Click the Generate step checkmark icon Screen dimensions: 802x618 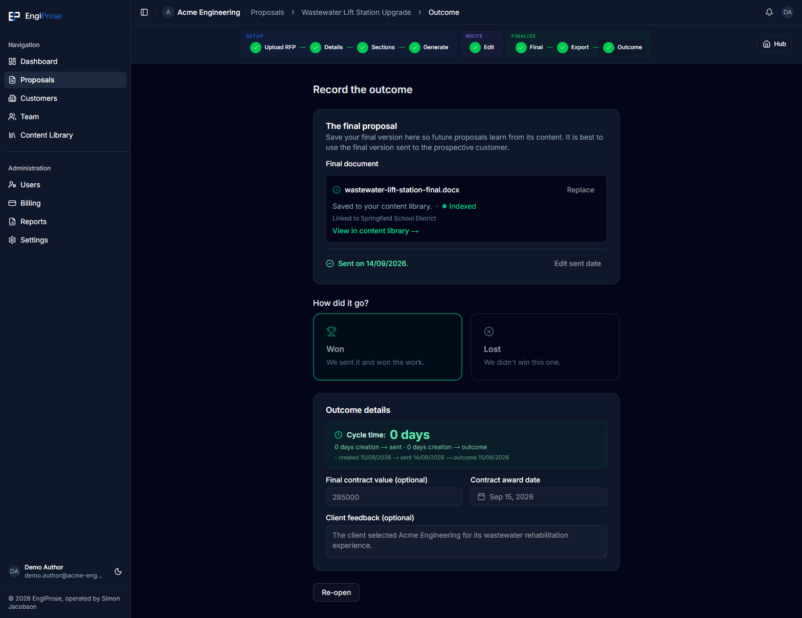tap(415, 48)
